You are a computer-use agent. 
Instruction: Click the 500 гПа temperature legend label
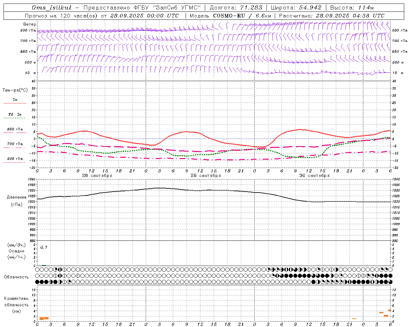(15, 159)
